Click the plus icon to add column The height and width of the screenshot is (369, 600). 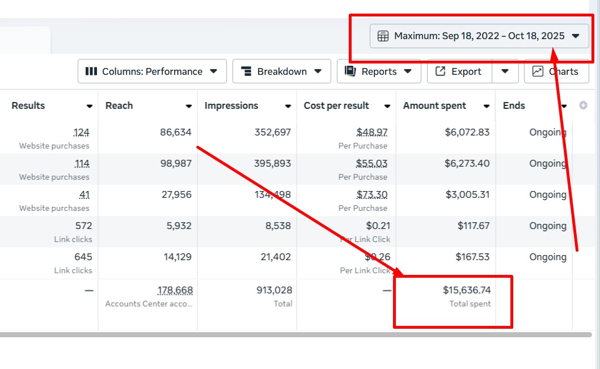pos(583,105)
